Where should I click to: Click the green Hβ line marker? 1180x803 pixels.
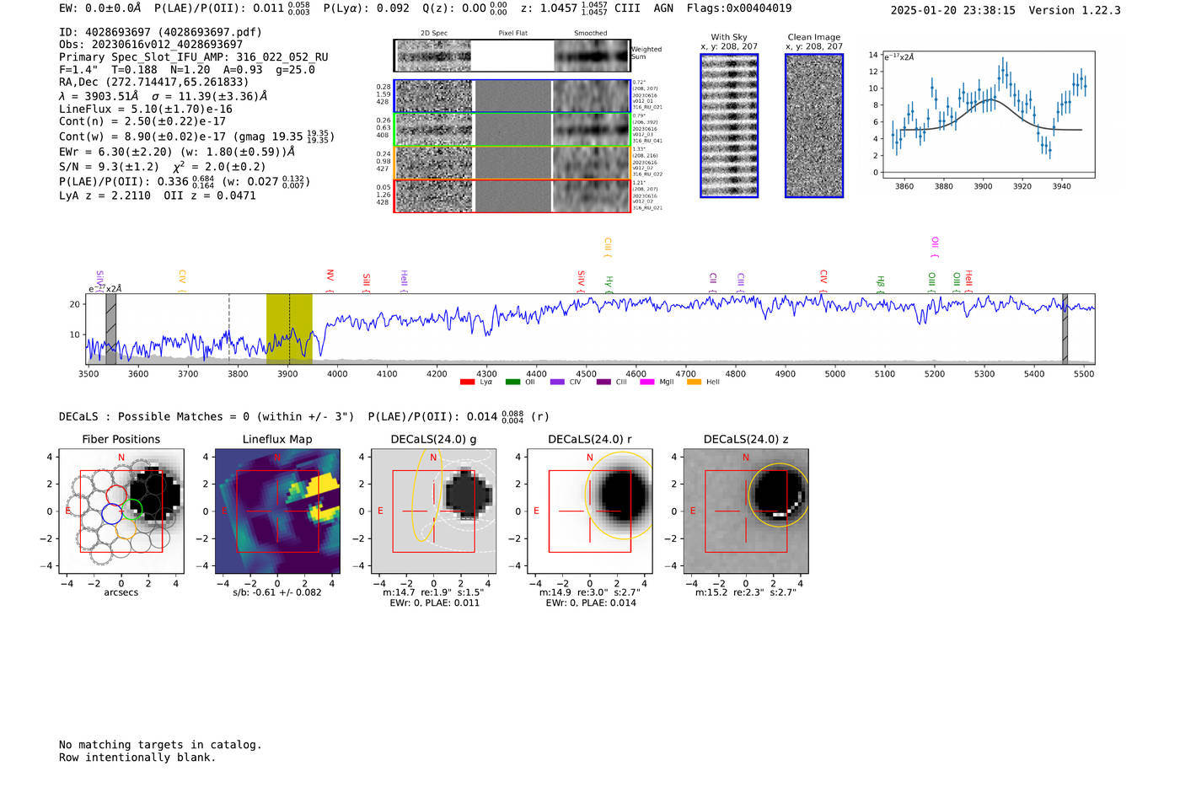click(881, 283)
